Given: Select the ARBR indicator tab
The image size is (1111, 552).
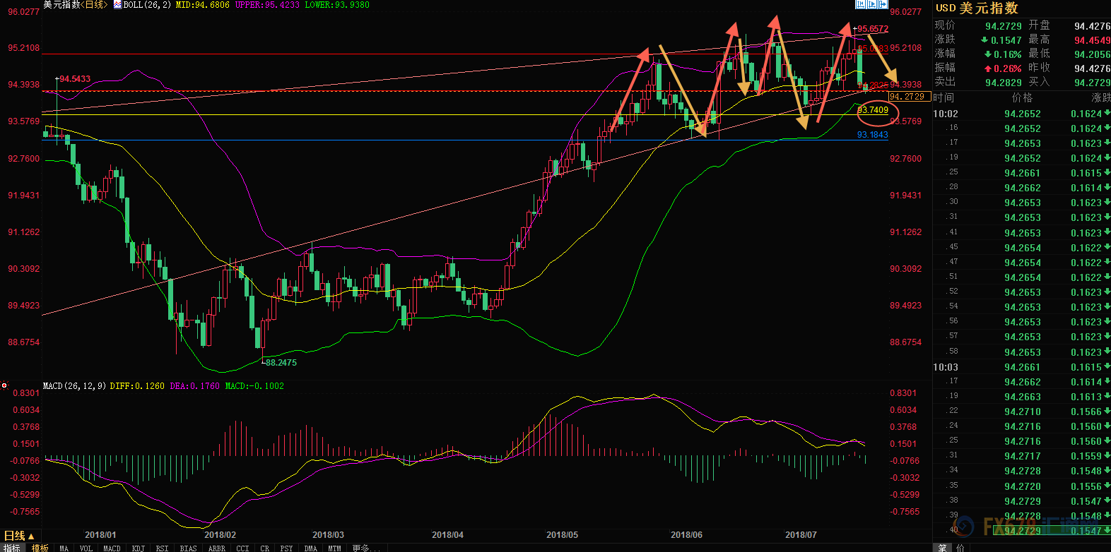Looking at the screenshot, I should pos(217,548).
